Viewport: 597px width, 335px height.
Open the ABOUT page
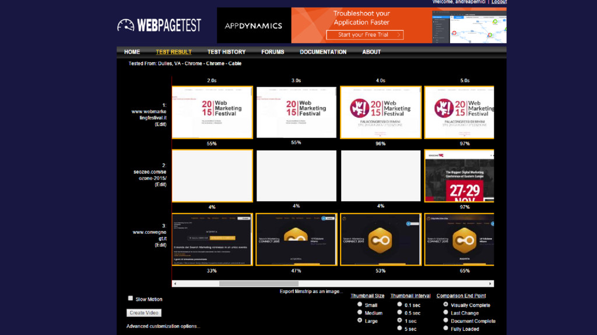coord(371,52)
